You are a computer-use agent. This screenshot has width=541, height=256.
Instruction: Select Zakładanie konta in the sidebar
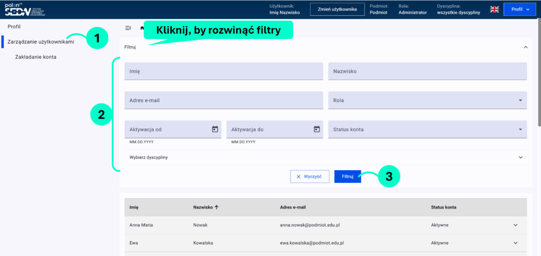coord(36,56)
